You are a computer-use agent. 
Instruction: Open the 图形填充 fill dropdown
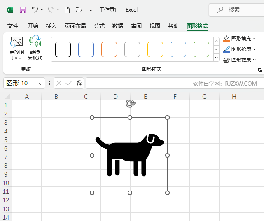point(239,39)
